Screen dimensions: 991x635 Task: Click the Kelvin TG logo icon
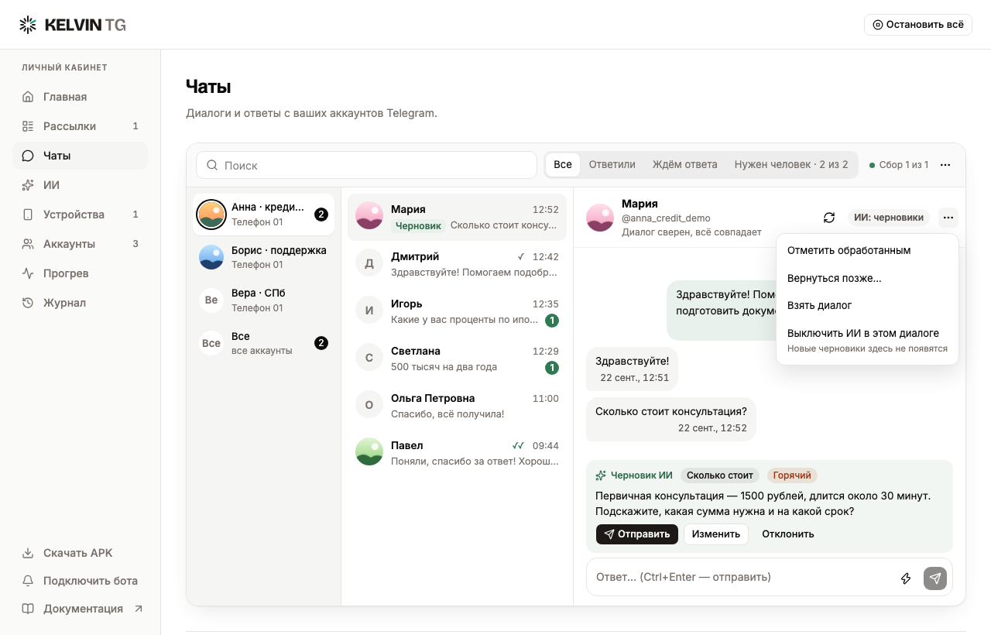28,25
